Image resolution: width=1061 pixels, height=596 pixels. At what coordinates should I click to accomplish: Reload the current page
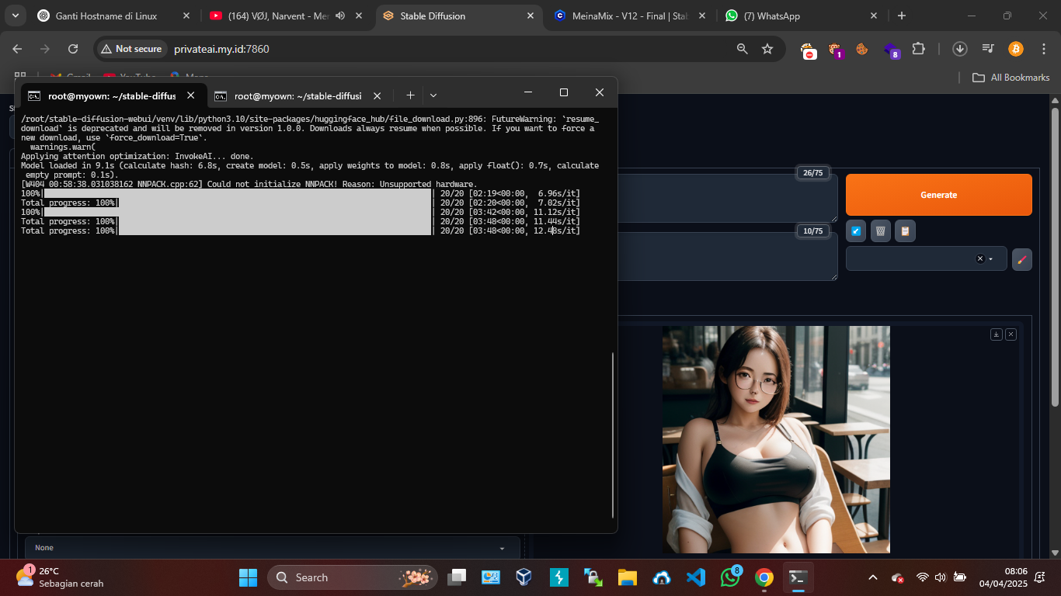[73, 49]
